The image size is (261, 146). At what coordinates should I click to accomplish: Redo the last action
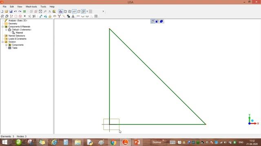20,11
